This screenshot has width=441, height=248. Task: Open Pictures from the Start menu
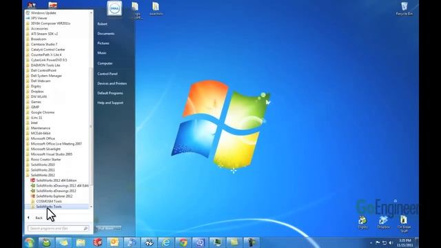click(x=103, y=43)
